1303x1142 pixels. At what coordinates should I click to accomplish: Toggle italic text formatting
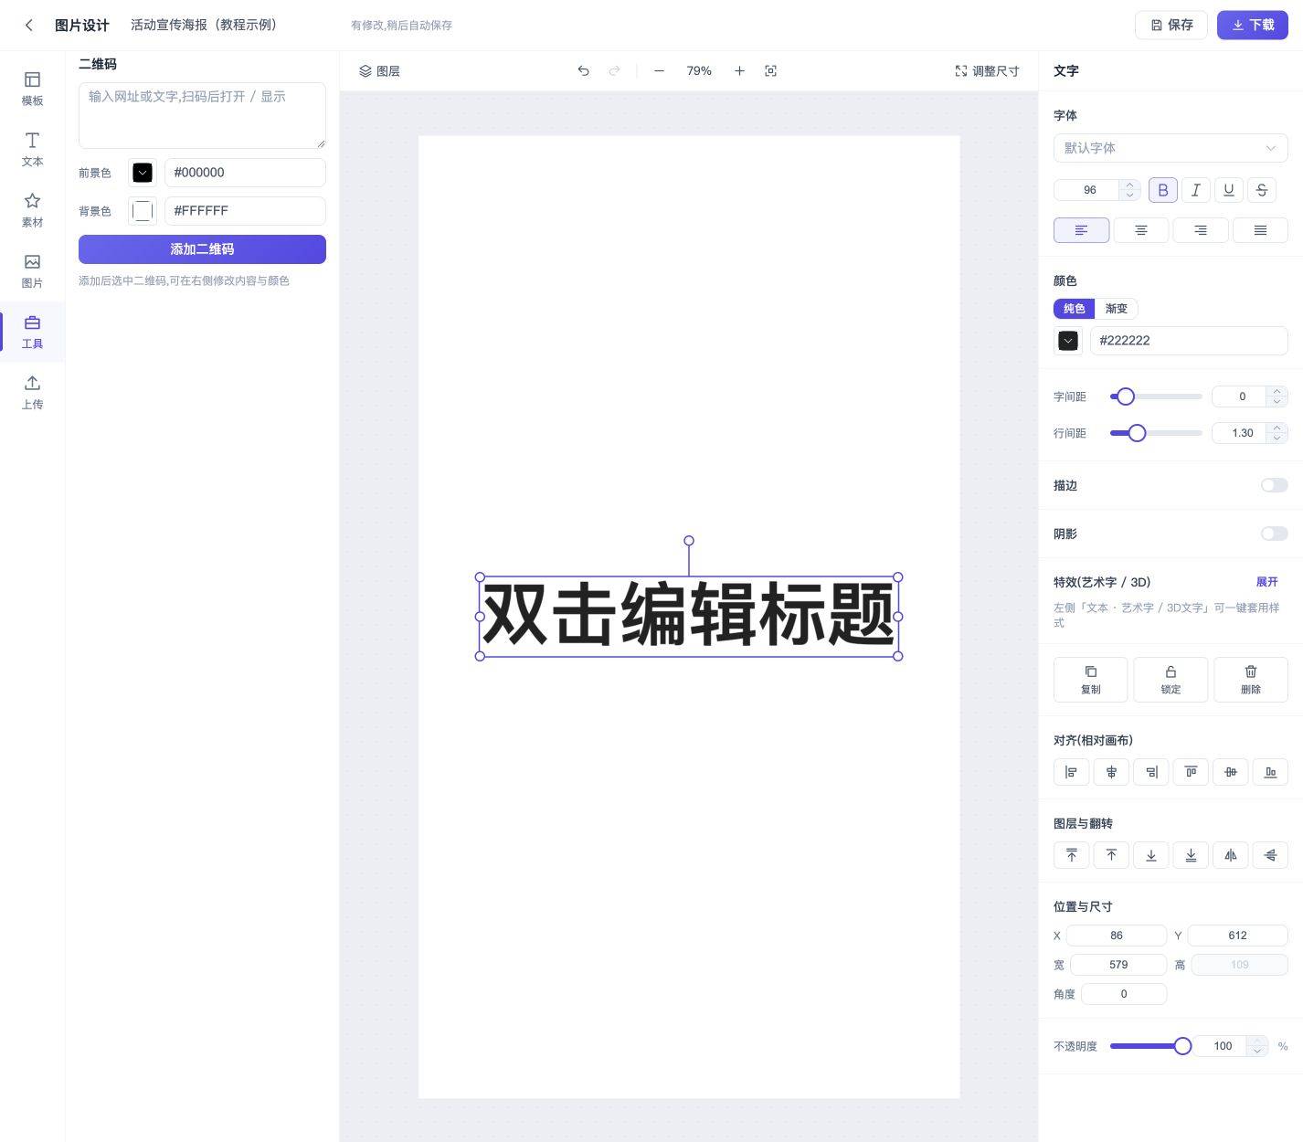click(x=1196, y=190)
